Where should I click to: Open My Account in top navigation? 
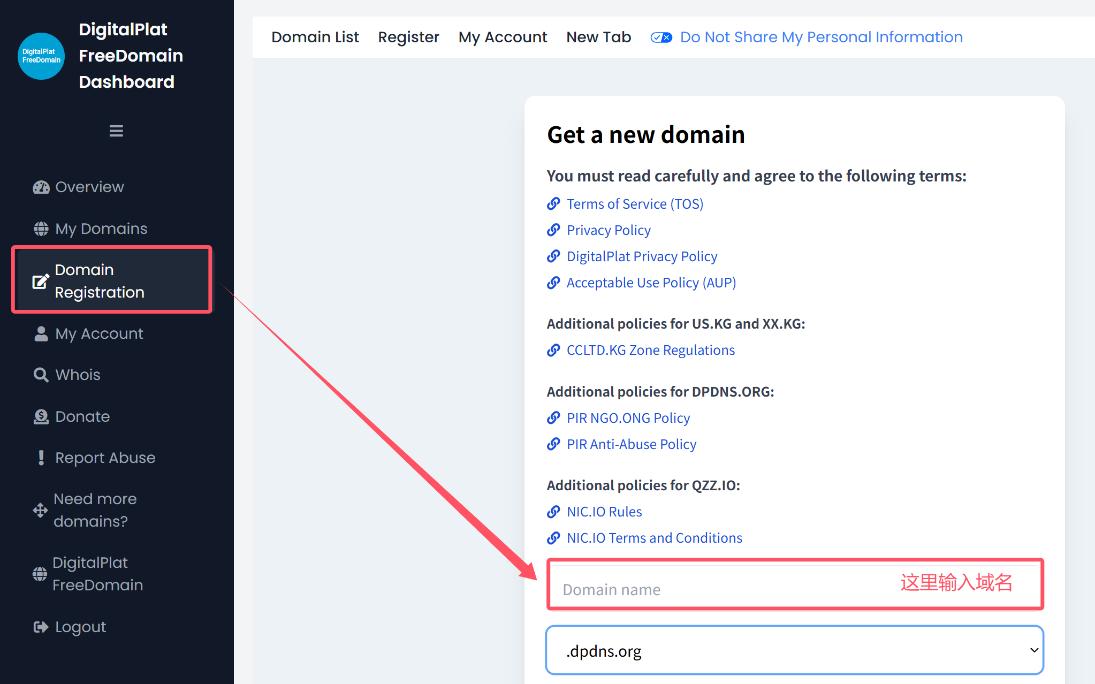(503, 37)
